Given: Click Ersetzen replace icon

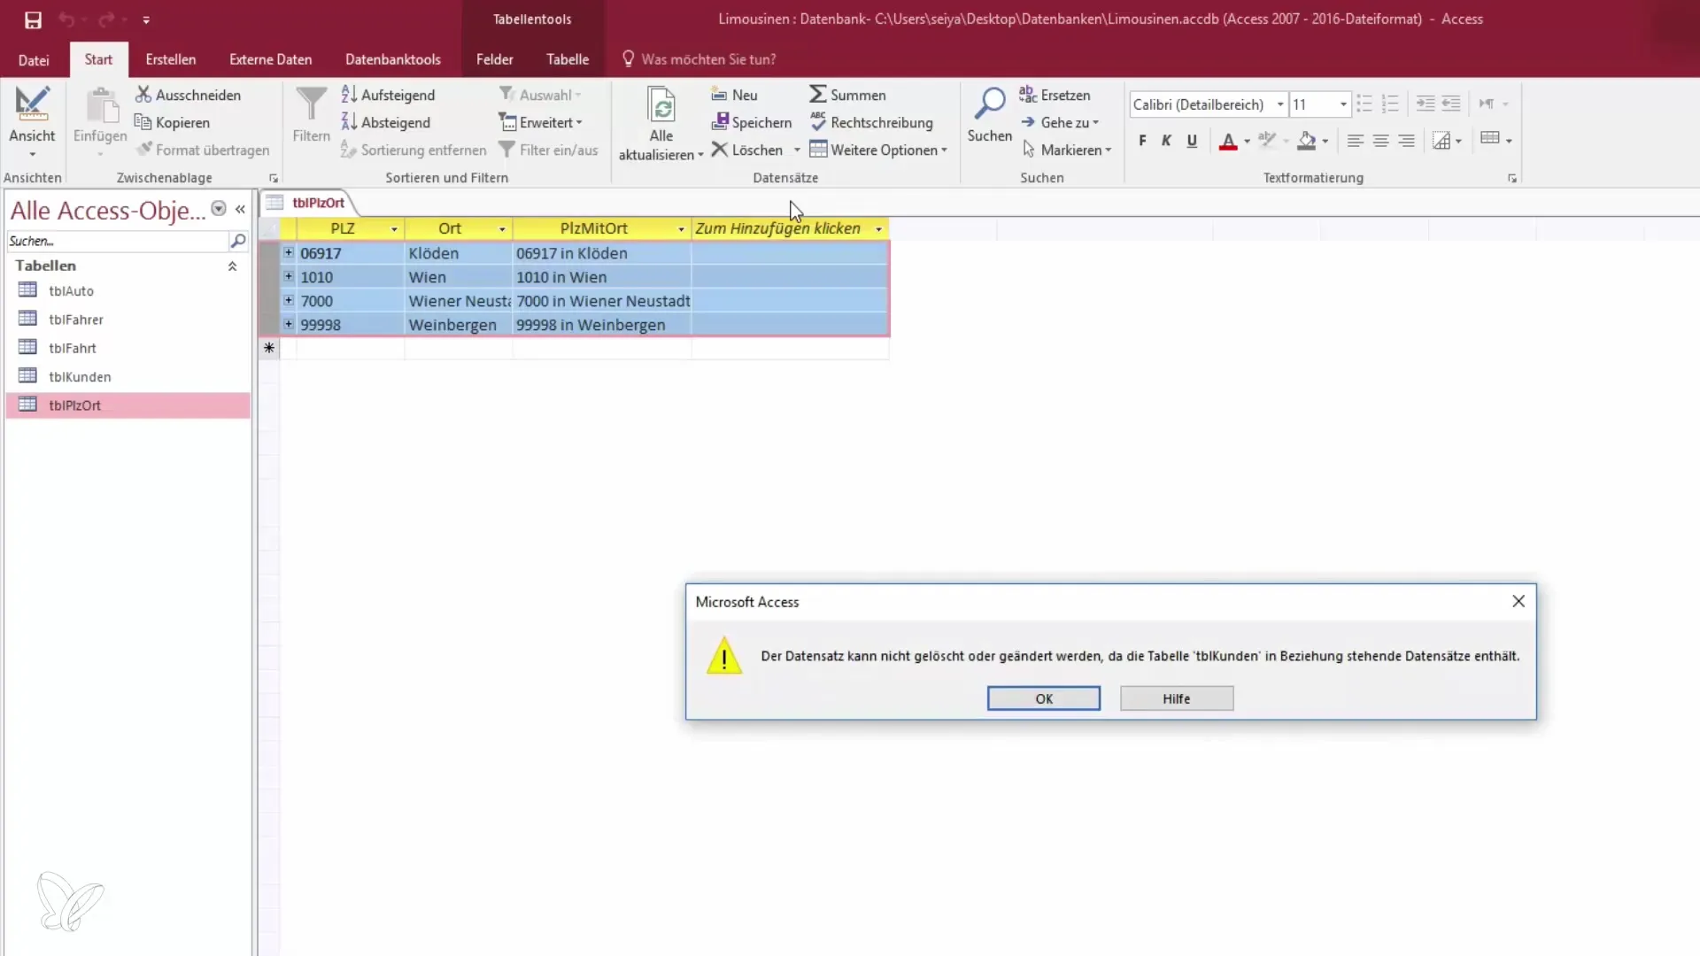Looking at the screenshot, I should [1028, 95].
